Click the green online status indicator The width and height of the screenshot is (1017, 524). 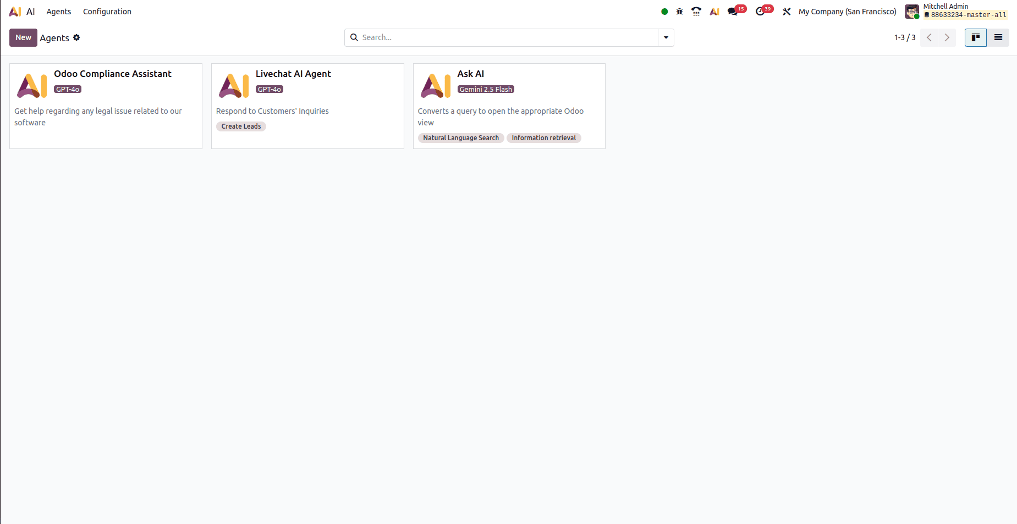coord(664,12)
